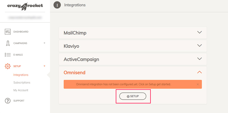The image size is (228, 113).
Task: Click the Campaigns rocket icon
Action: 8,43
